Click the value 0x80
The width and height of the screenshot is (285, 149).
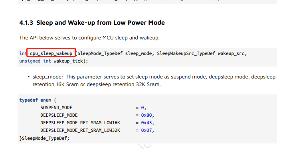click(x=146, y=115)
